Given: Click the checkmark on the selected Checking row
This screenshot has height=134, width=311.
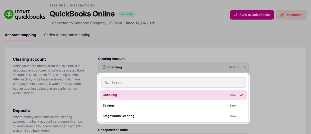Looking at the screenshot, I should [242, 95].
